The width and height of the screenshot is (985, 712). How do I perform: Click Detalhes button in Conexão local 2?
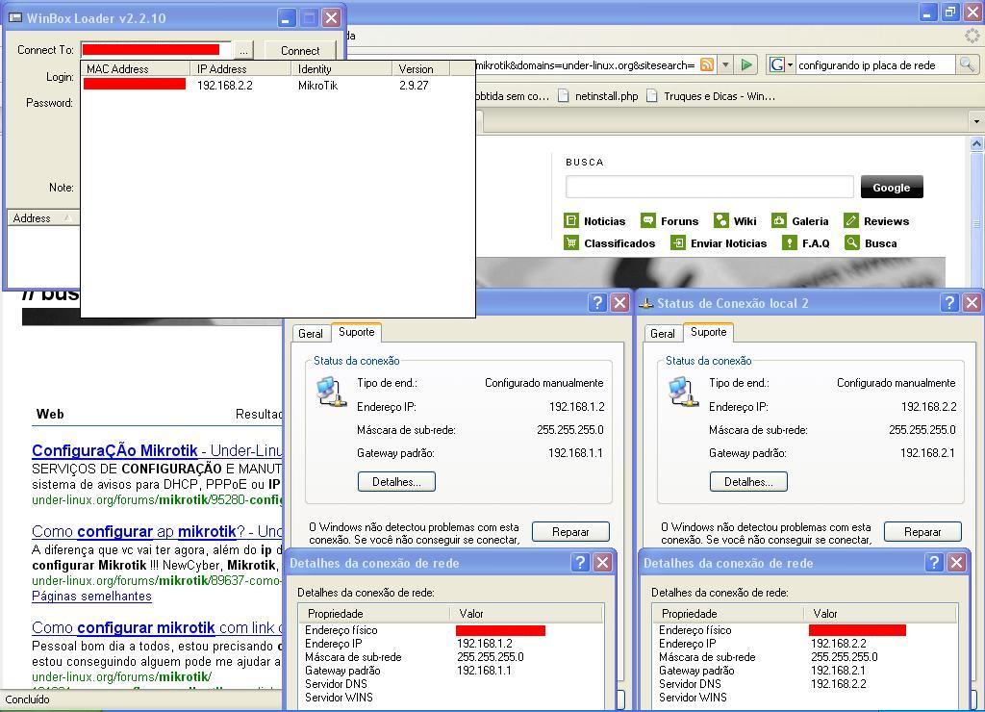[x=748, y=482]
